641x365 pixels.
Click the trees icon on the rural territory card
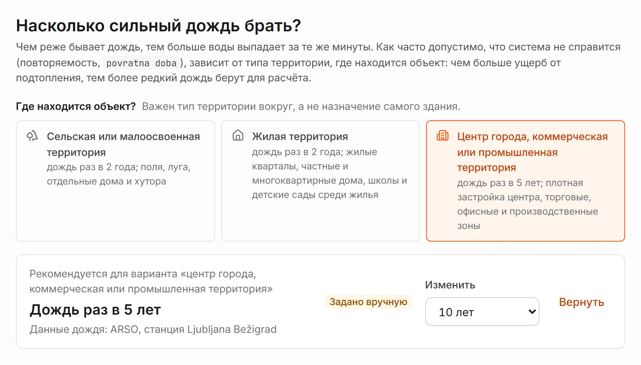coord(32,136)
